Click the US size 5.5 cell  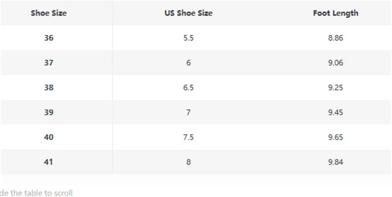click(188, 38)
